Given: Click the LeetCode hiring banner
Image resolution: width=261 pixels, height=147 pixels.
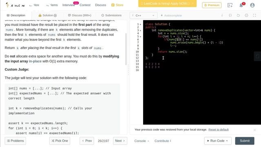Looking at the screenshot, I should [x=167, y=4].
